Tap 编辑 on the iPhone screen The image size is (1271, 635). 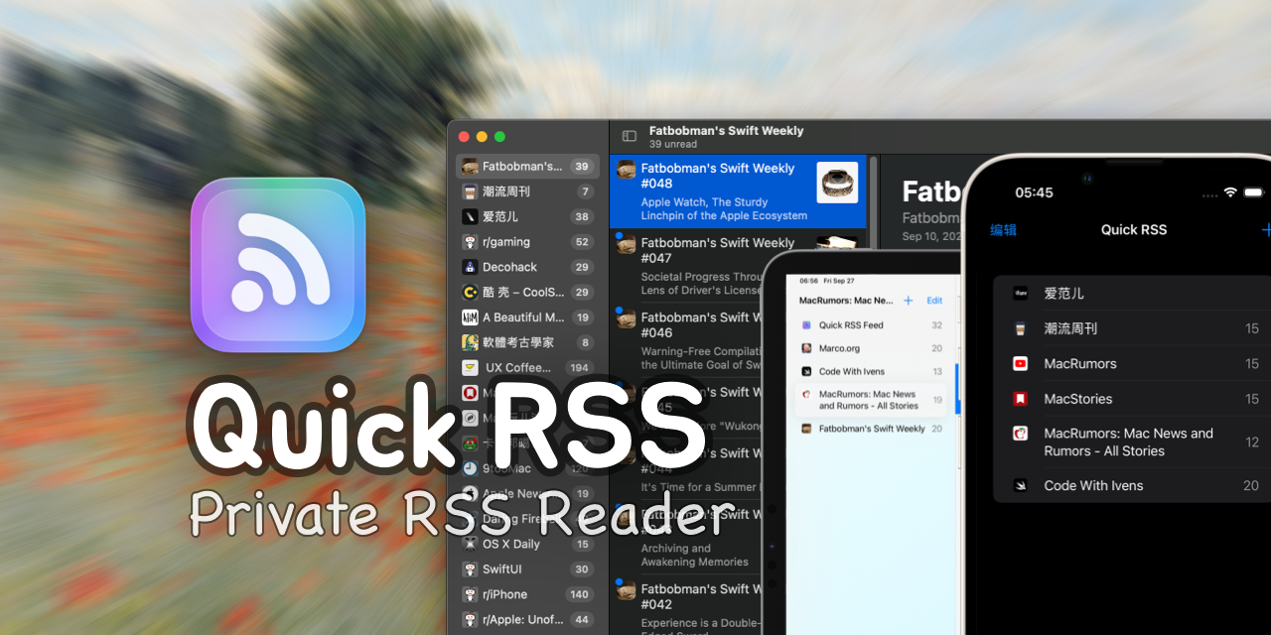[1003, 230]
